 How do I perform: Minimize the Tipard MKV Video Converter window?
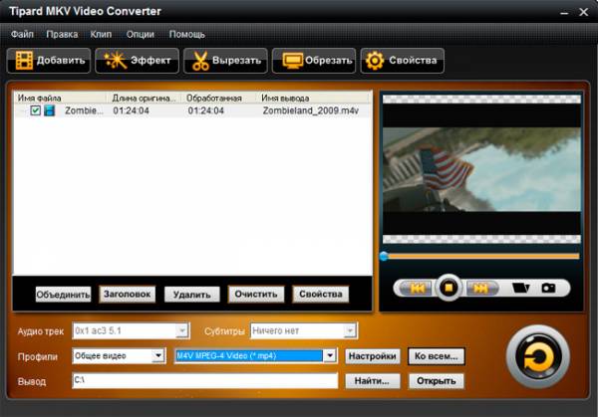[564, 13]
